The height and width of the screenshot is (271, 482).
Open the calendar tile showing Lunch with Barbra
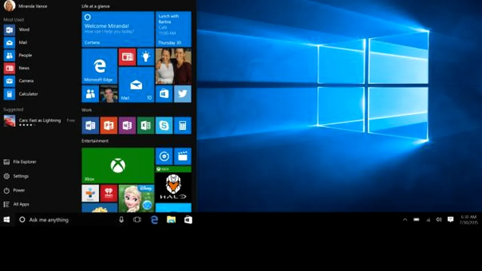(x=173, y=29)
